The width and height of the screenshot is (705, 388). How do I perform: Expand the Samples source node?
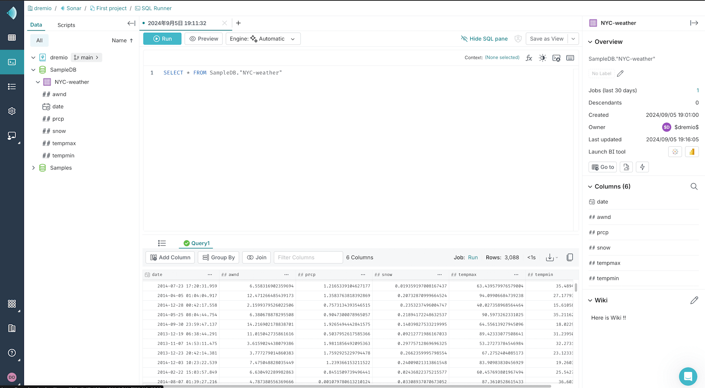(x=33, y=168)
